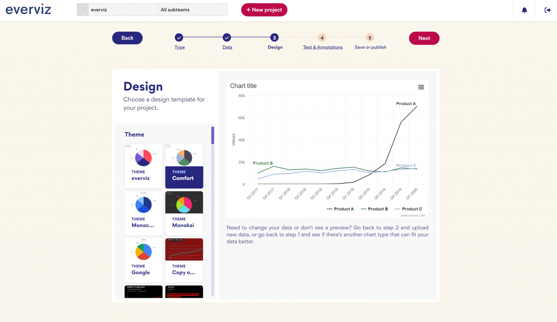
Task: Start a New project
Action: (x=264, y=10)
